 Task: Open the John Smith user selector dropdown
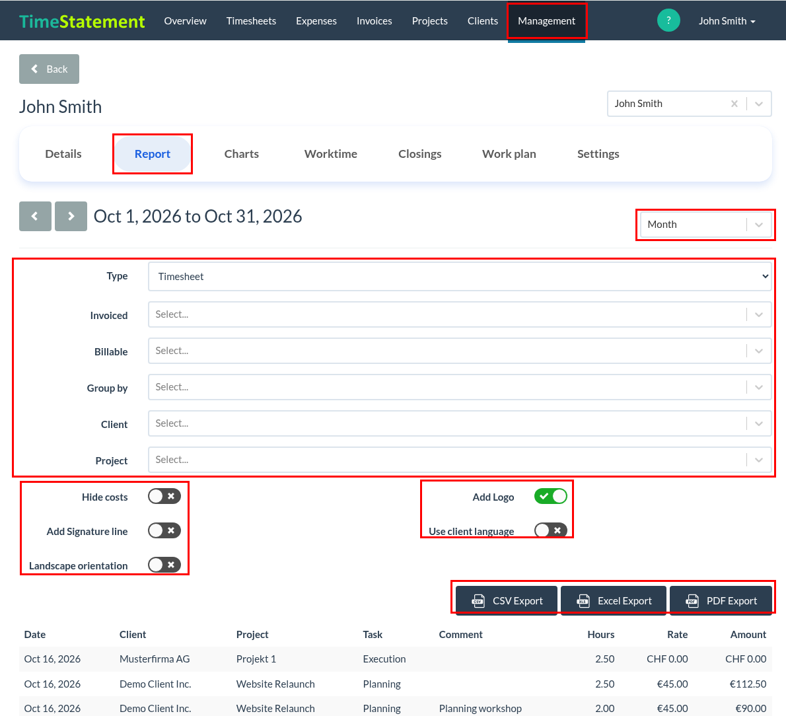click(759, 104)
